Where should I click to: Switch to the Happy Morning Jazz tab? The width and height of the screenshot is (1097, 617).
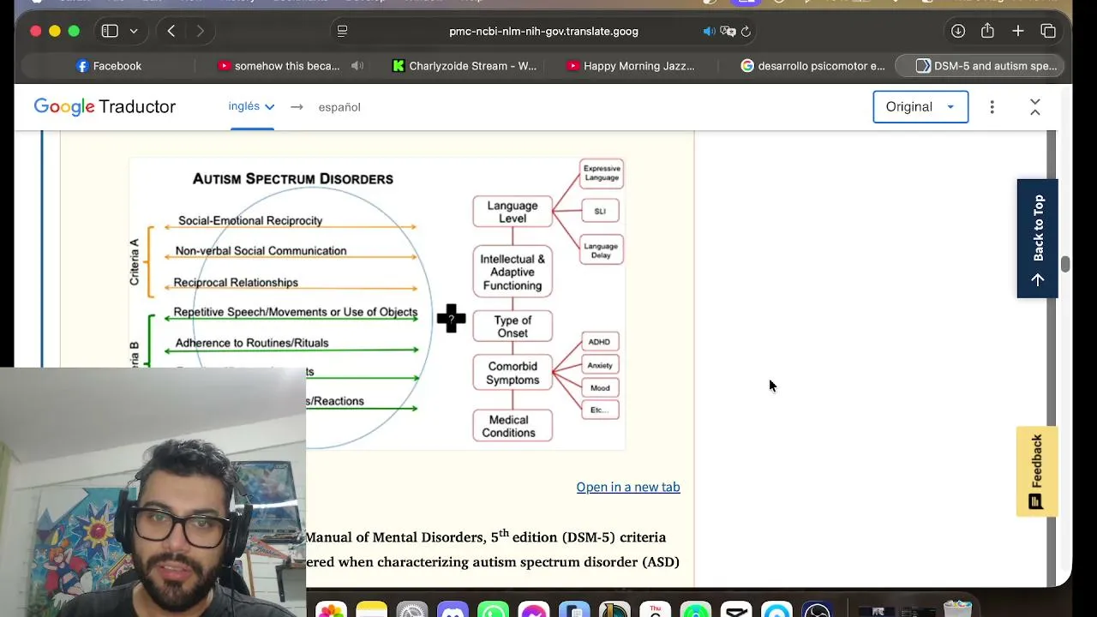(631, 66)
